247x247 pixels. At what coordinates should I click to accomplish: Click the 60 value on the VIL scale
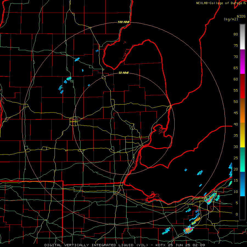click(x=236, y=79)
